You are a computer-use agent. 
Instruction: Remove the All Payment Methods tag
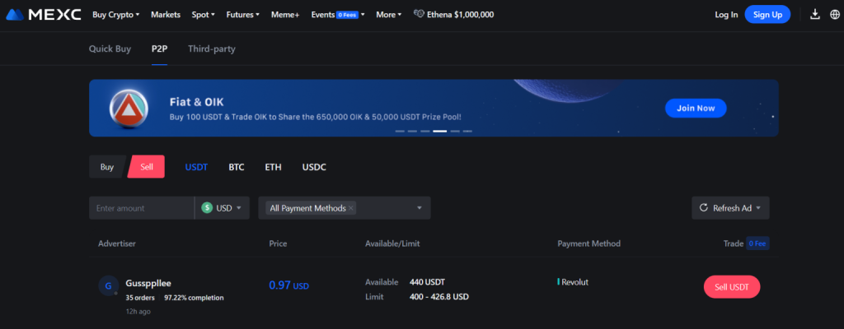tap(351, 208)
